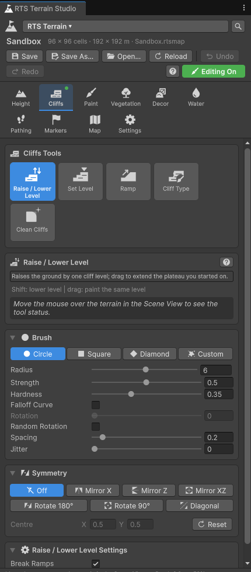Select the Ramp tool
This screenshot has height=572, width=251.
[x=128, y=182]
